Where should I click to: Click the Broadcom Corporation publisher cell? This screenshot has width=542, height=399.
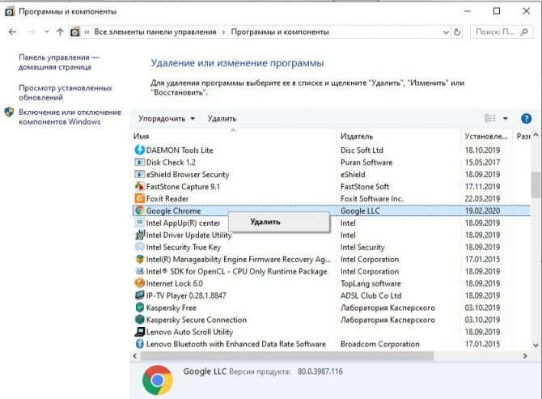[x=380, y=344]
